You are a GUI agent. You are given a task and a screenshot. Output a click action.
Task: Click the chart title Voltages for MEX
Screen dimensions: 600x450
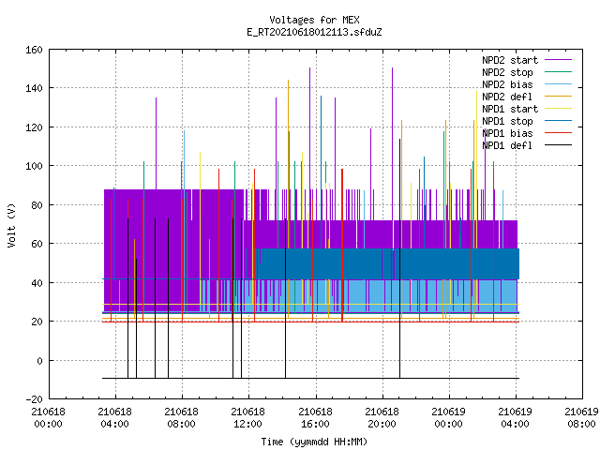click(x=314, y=20)
